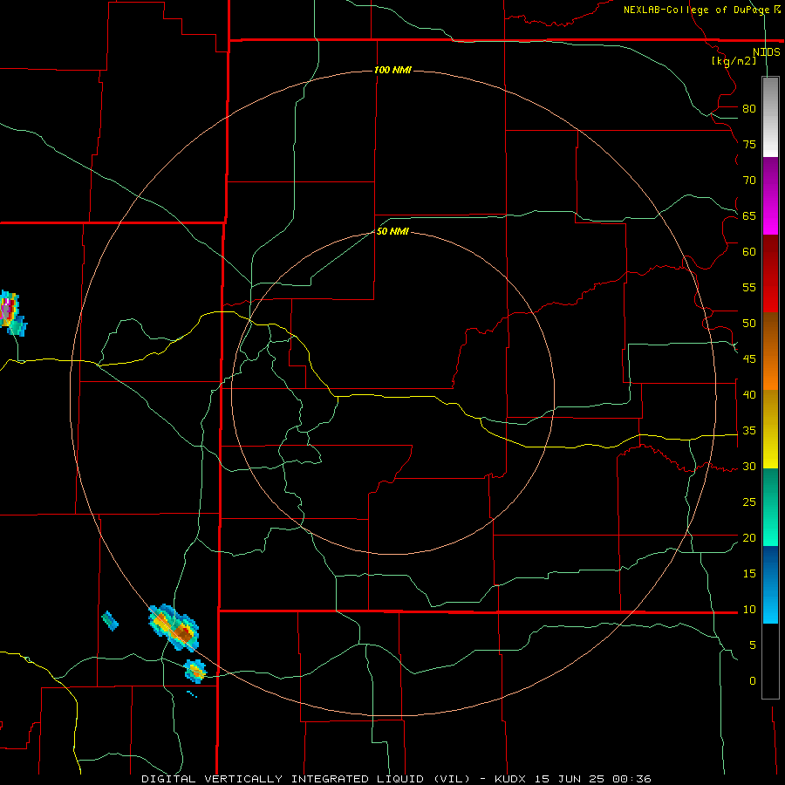Click the 45 value on the VIL scale
Viewport: 785px width, 785px height.
(749, 359)
